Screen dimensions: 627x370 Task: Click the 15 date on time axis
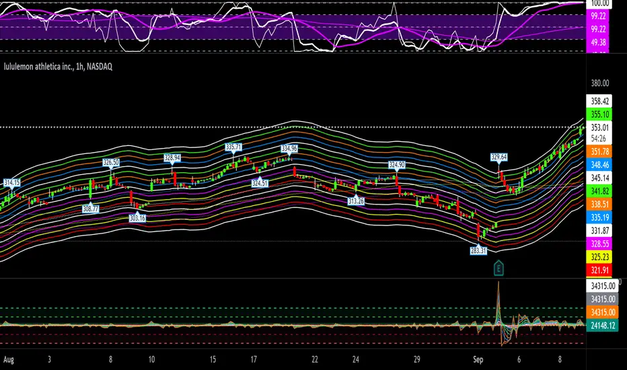[x=213, y=360]
